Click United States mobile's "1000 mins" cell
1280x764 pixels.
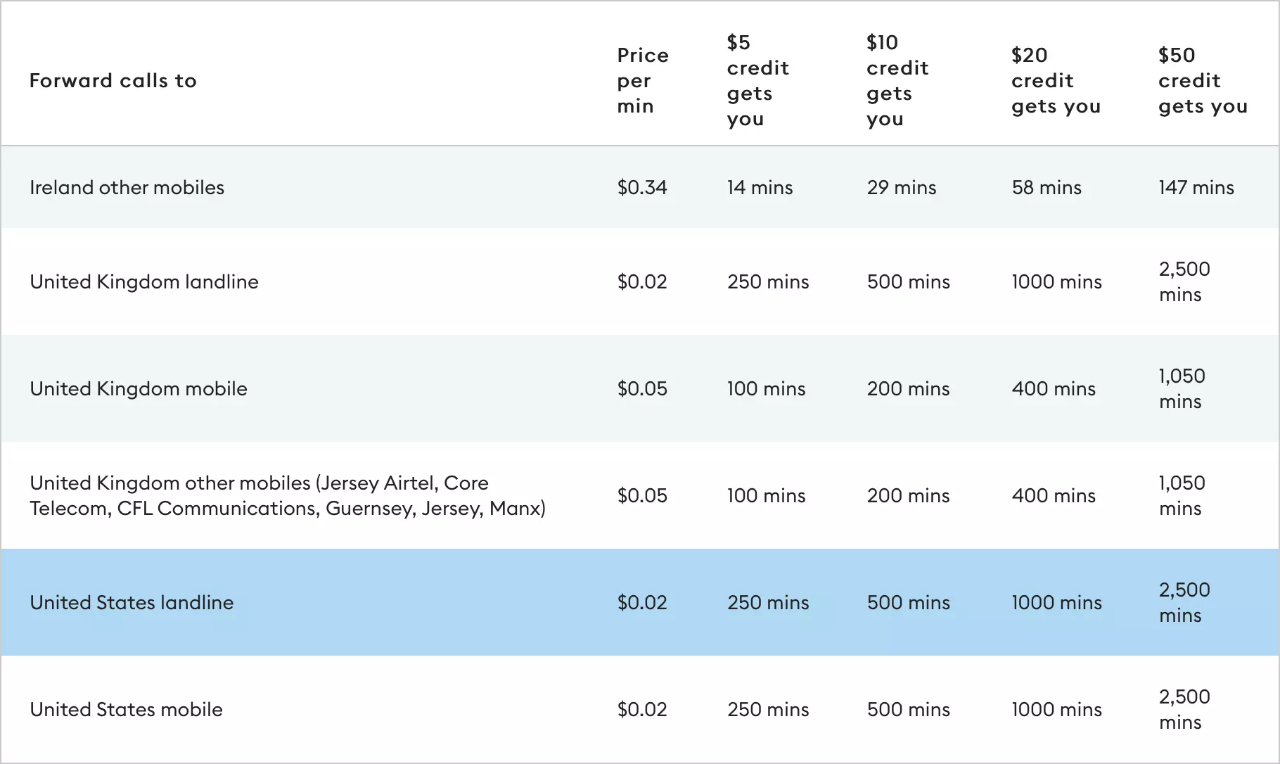[1056, 710]
